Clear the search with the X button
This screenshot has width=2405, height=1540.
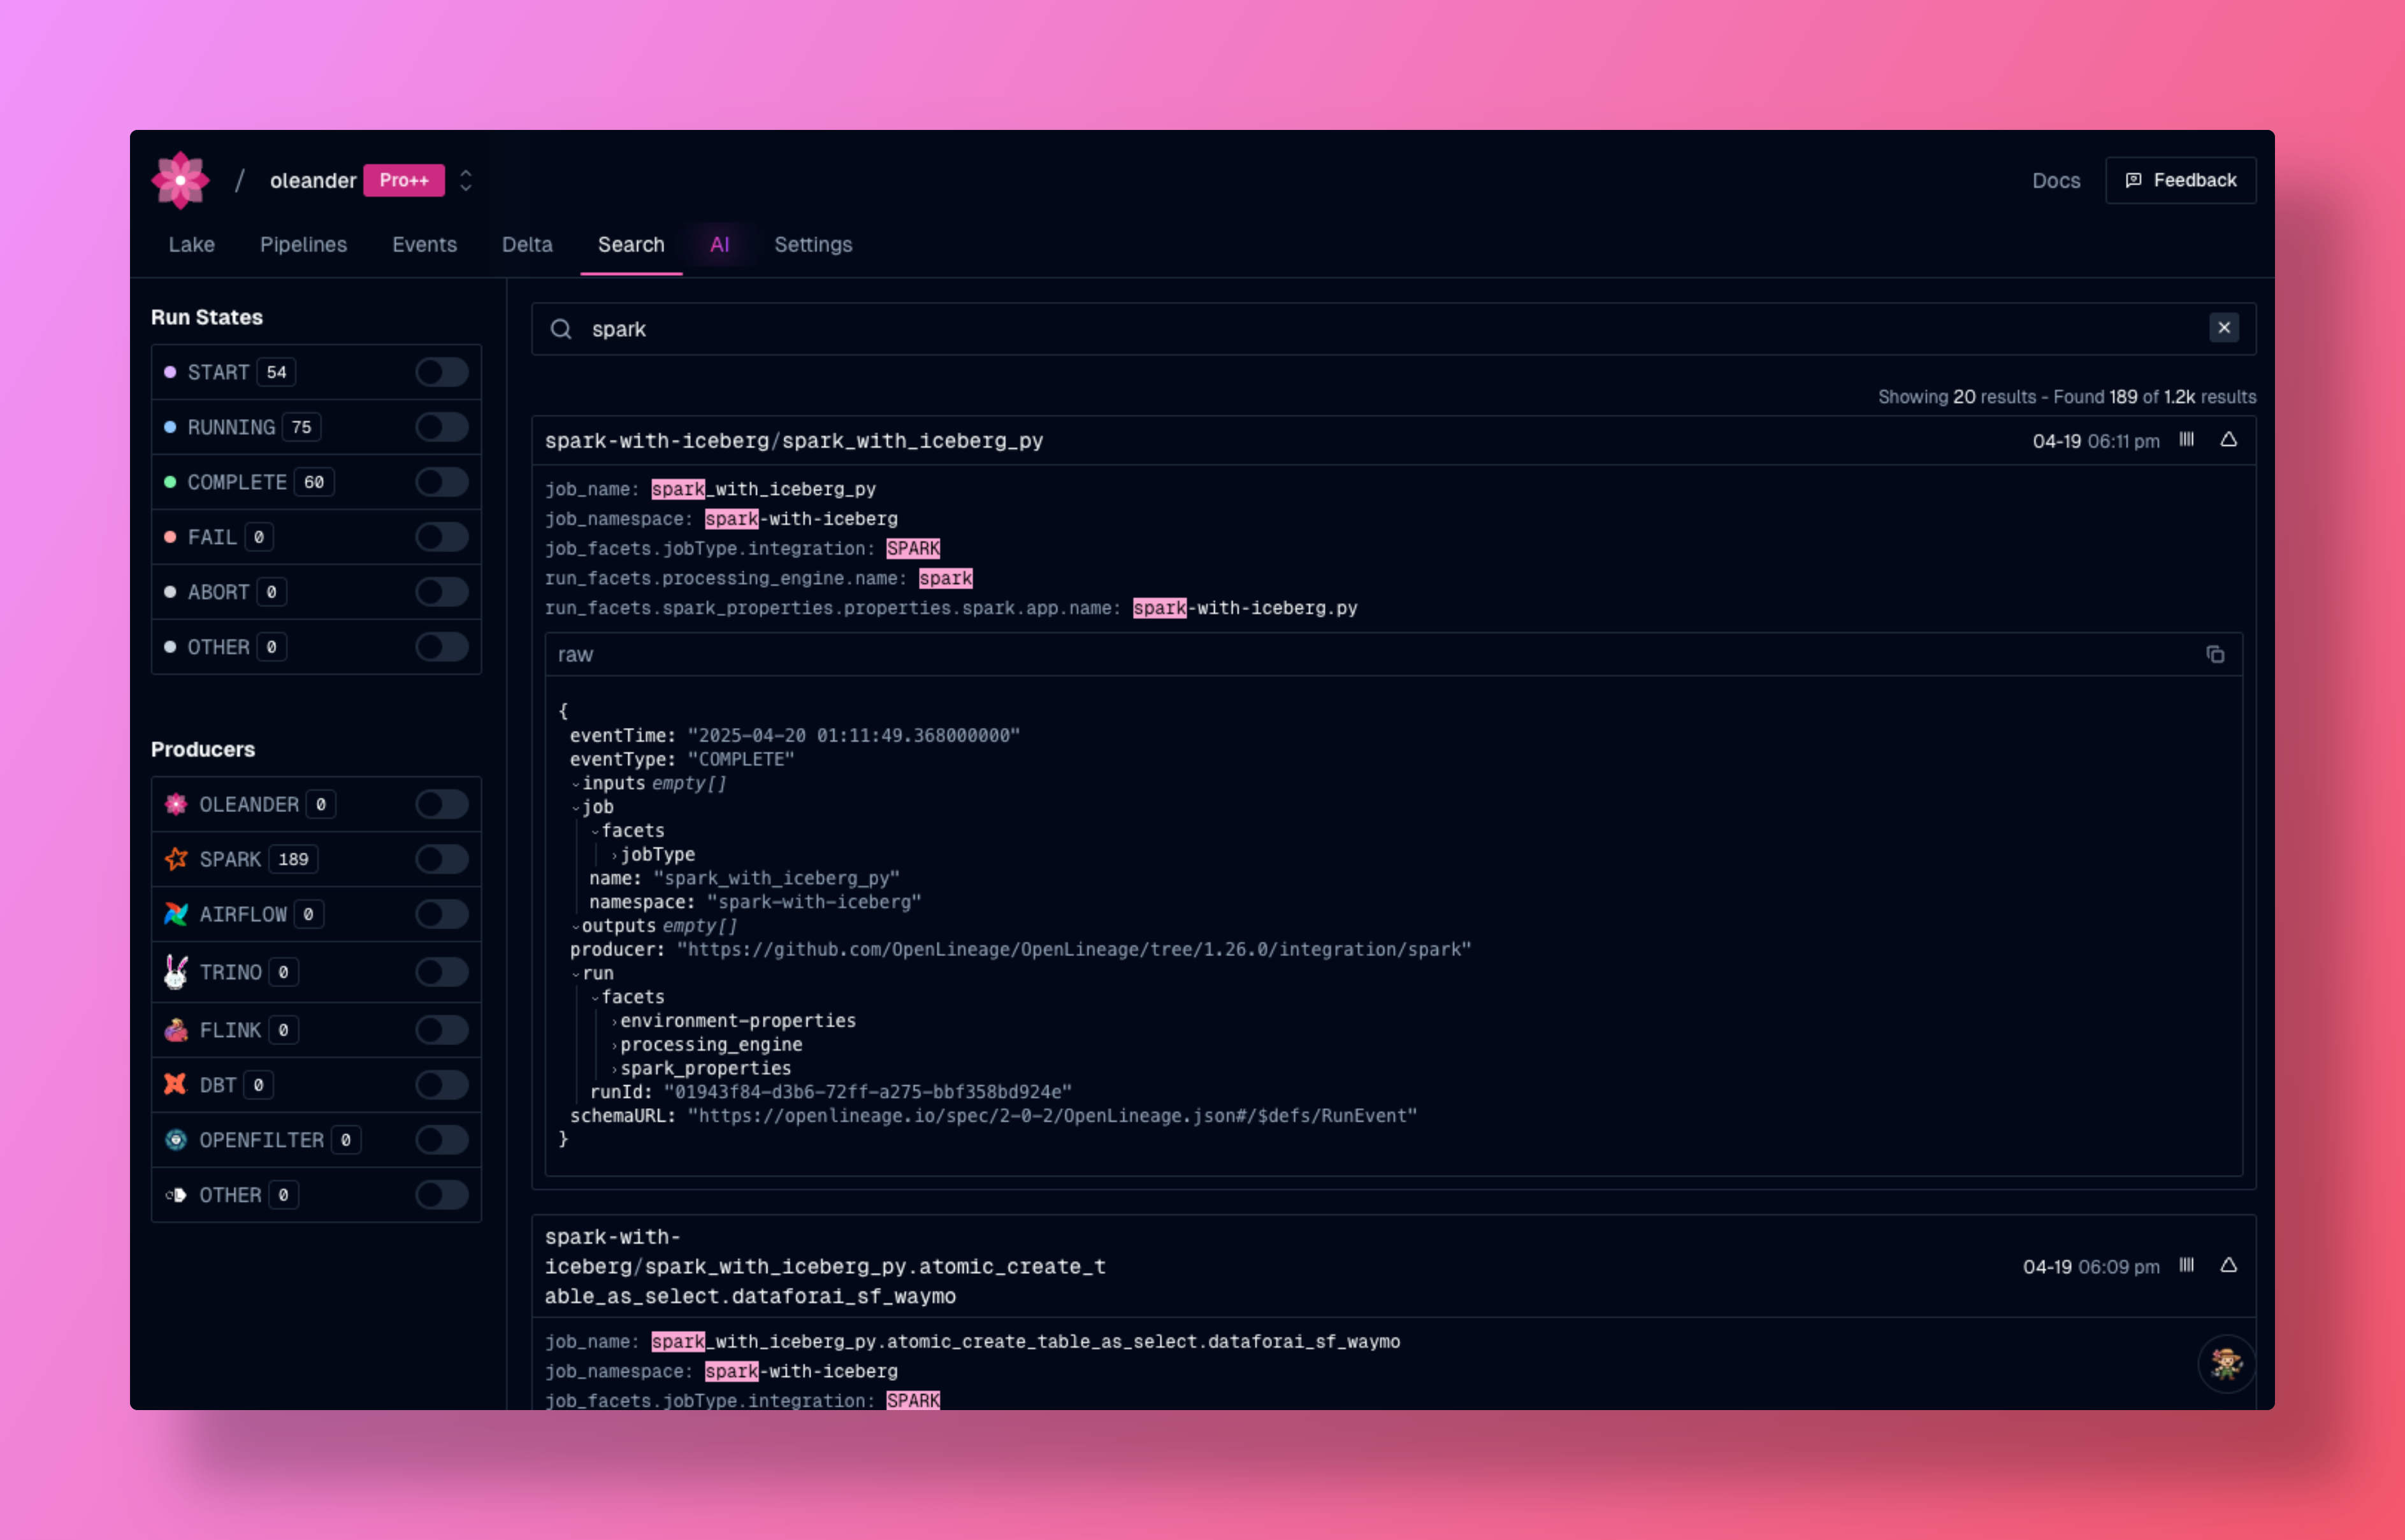(x=2223, y=328)
